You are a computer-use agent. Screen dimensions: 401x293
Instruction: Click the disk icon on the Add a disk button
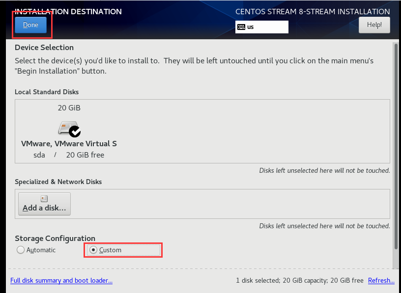click(44, 198)
